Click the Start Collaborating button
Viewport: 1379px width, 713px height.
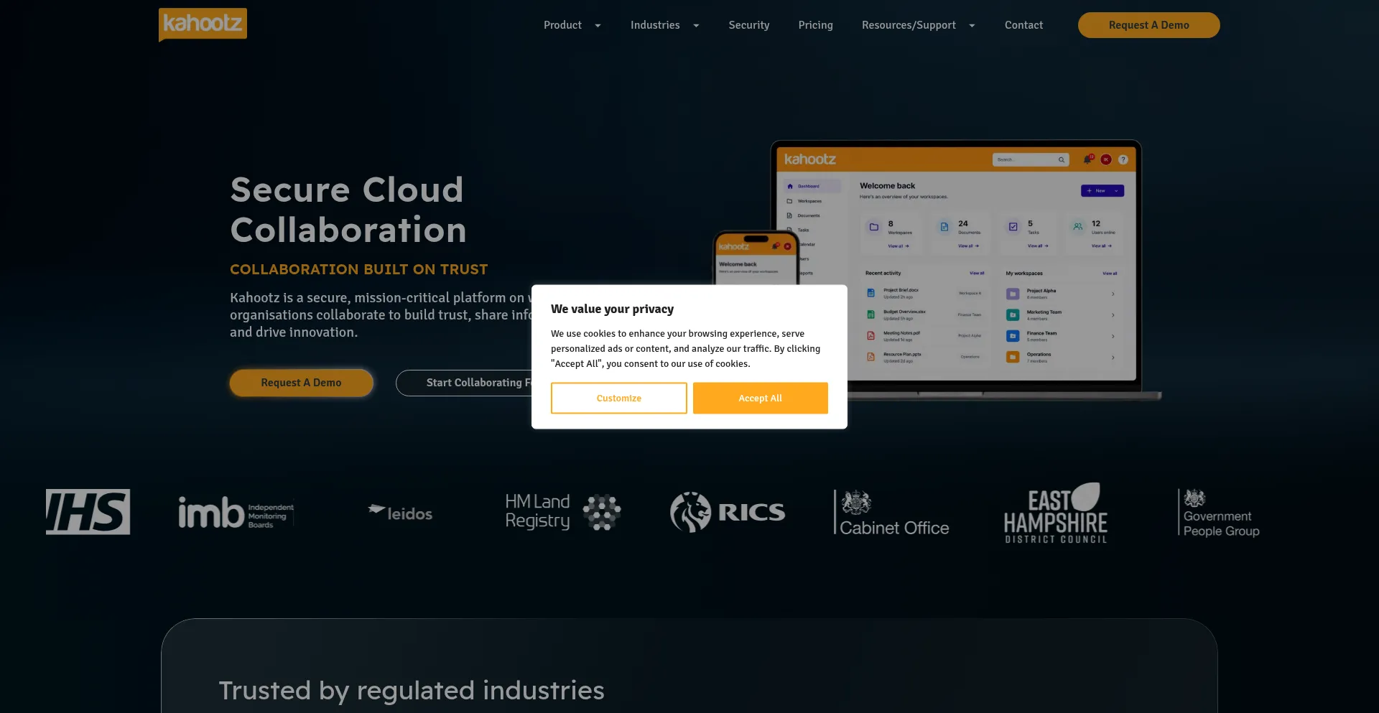(464, 383)
